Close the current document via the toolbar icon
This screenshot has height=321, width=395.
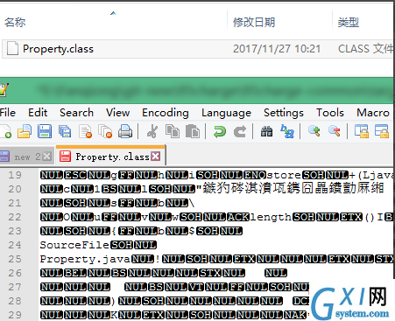pyautogui.click(x=85, y=131)
